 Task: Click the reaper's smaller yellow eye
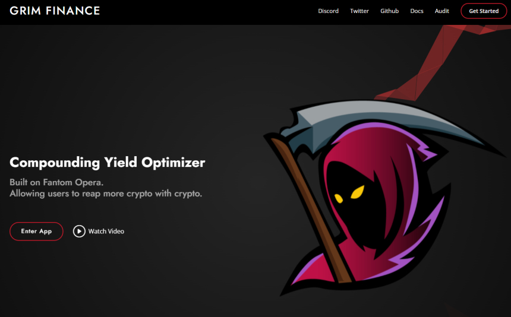pos(339,198)
